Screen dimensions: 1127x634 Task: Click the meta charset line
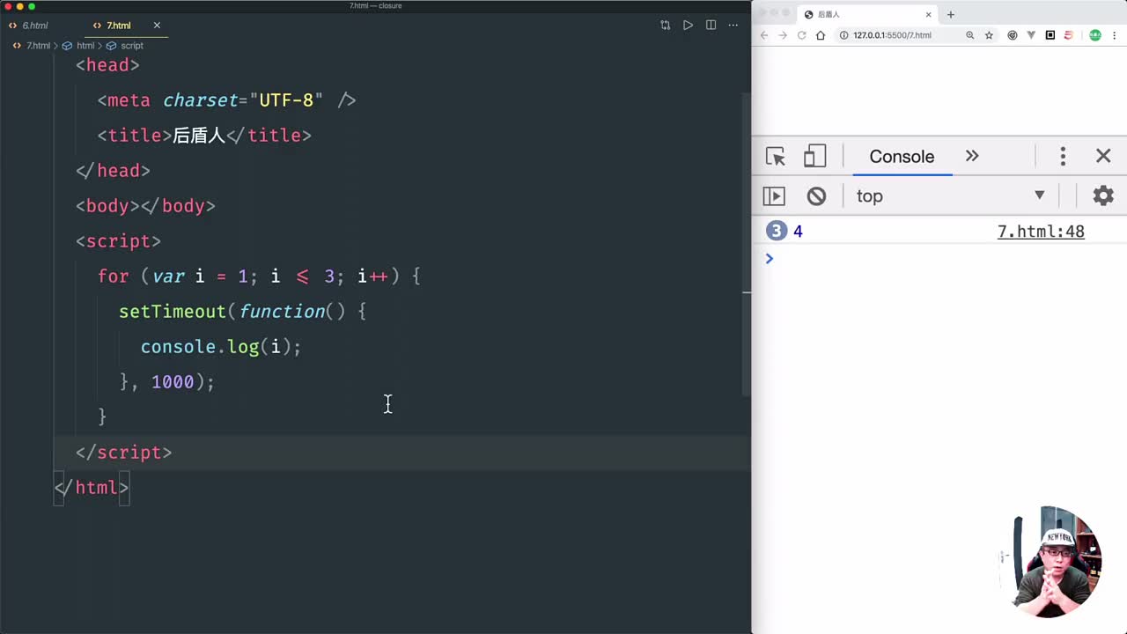pos(226,100)
